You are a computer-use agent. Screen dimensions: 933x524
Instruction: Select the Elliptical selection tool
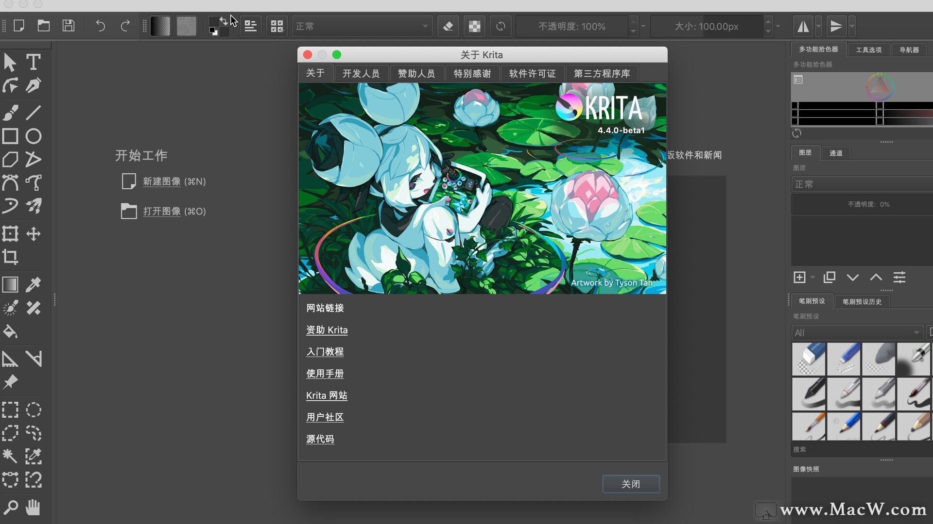coord(33,410)
